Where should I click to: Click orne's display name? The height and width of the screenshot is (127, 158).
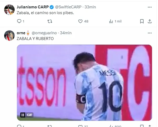click(21, 33)
